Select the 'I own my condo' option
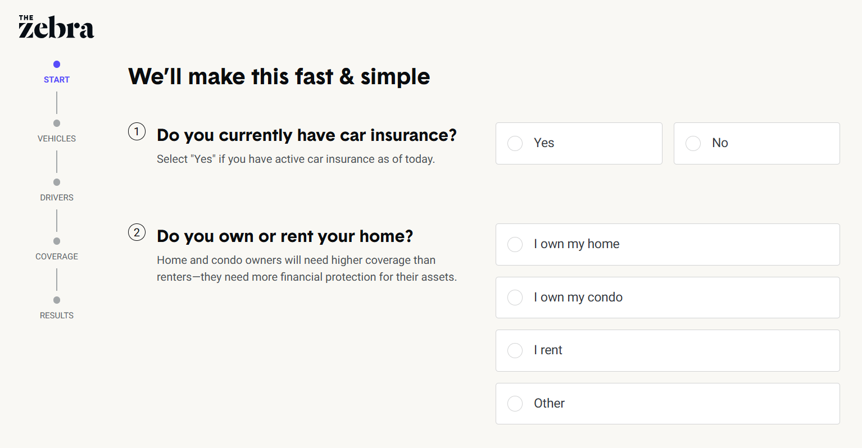Screen dimensions: 862x448 [x=667, y=297]
